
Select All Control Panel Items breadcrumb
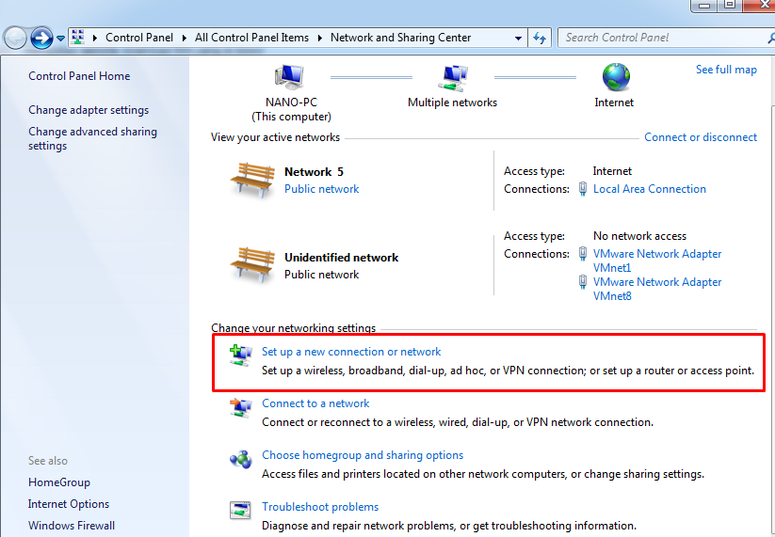251,38
